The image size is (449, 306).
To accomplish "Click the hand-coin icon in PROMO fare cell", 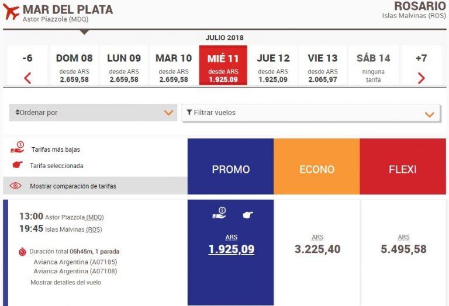I will pyautogui.click(x=219, y=215).
